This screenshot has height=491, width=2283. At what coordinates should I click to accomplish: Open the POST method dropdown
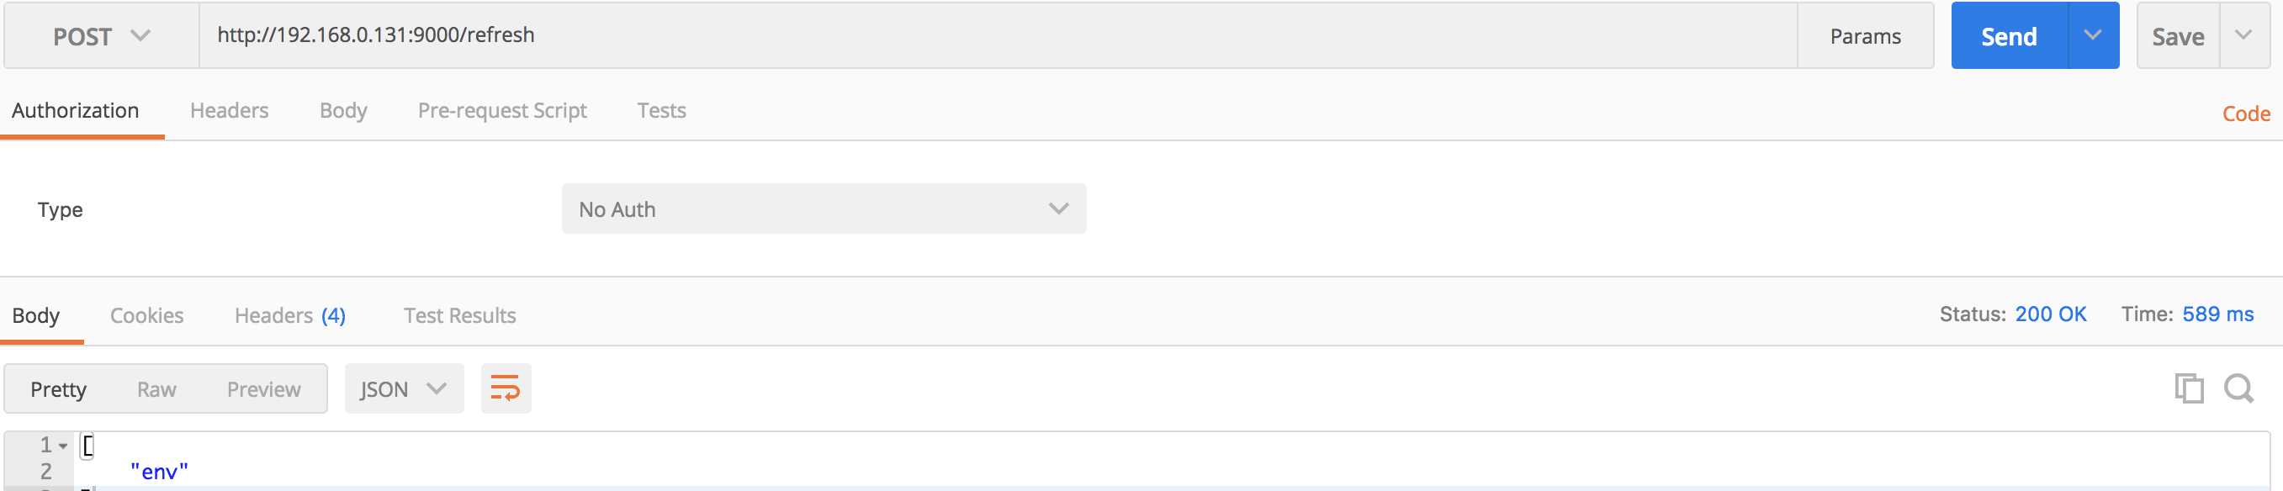101,35
